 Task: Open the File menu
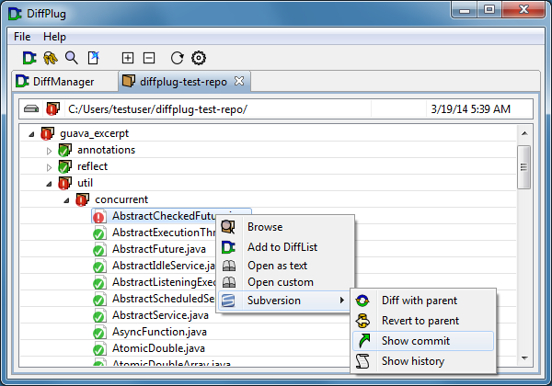tap(22, 37)
